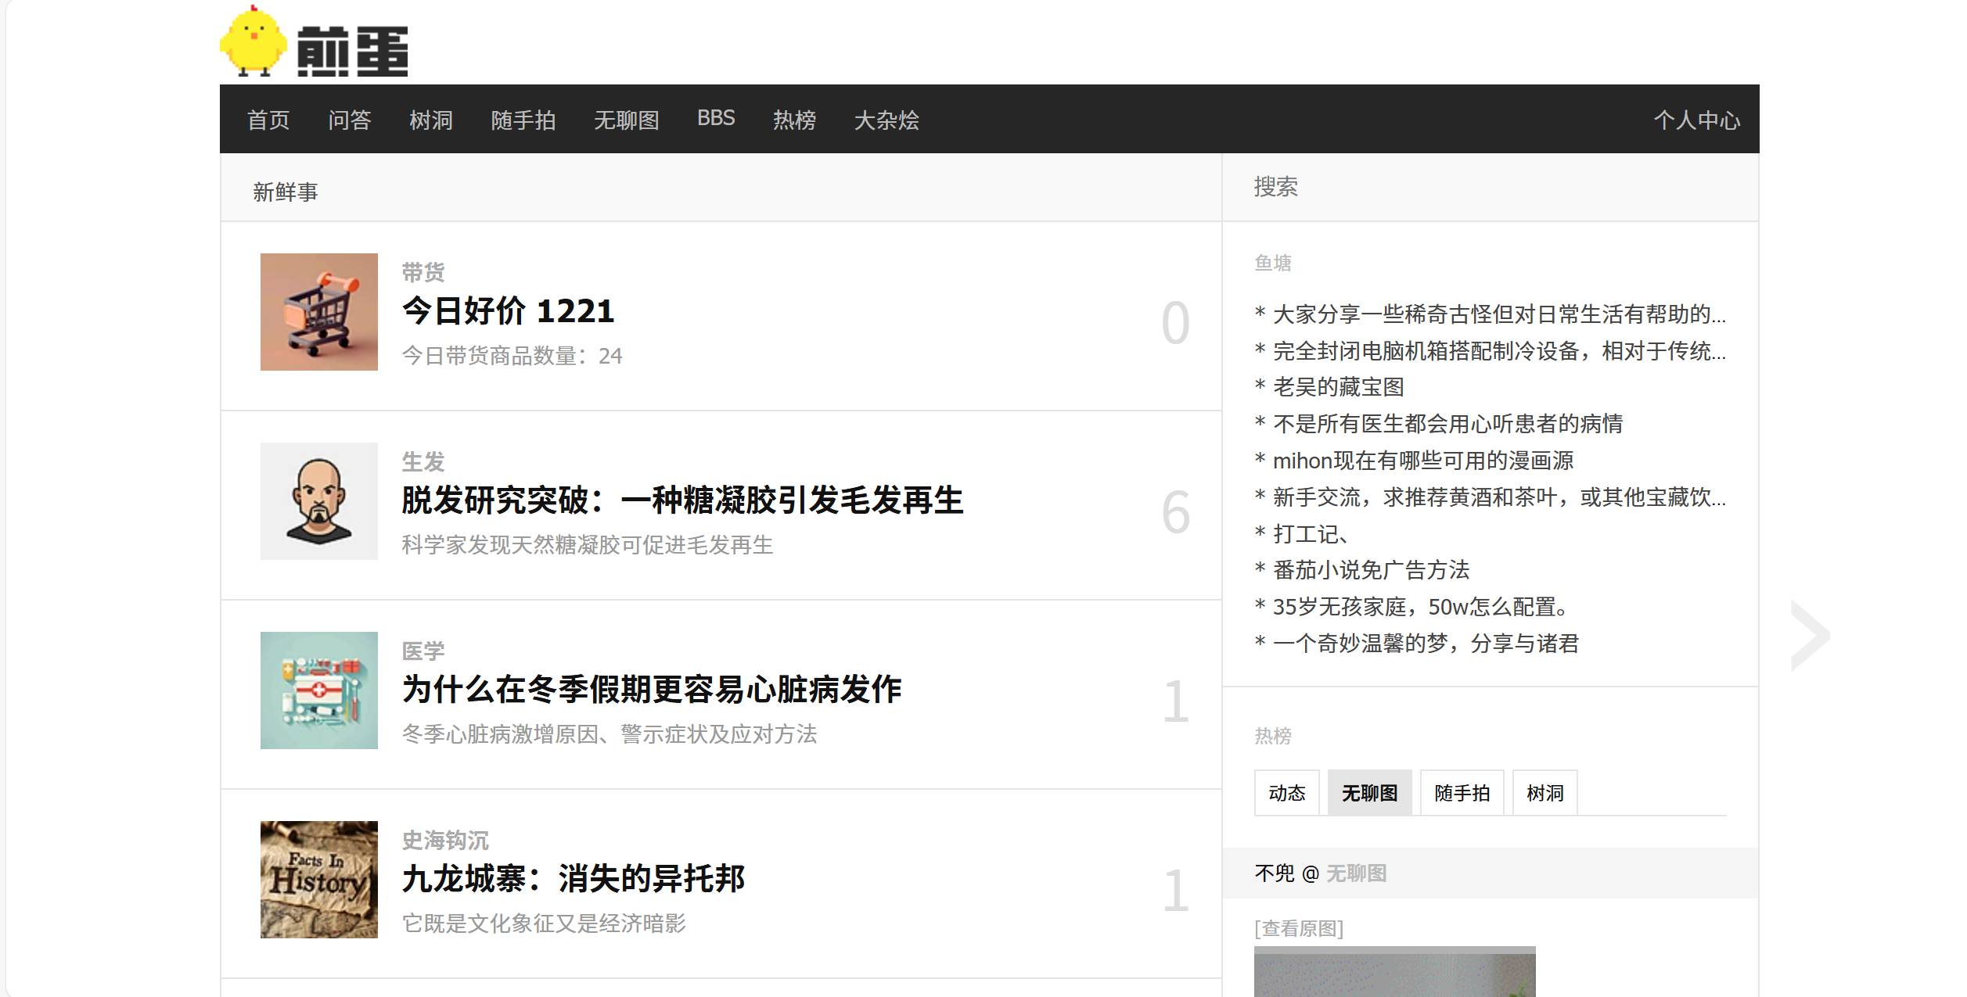
Task: Click the right arrow chevron at page edge
Action: (x=1810, y=636)
